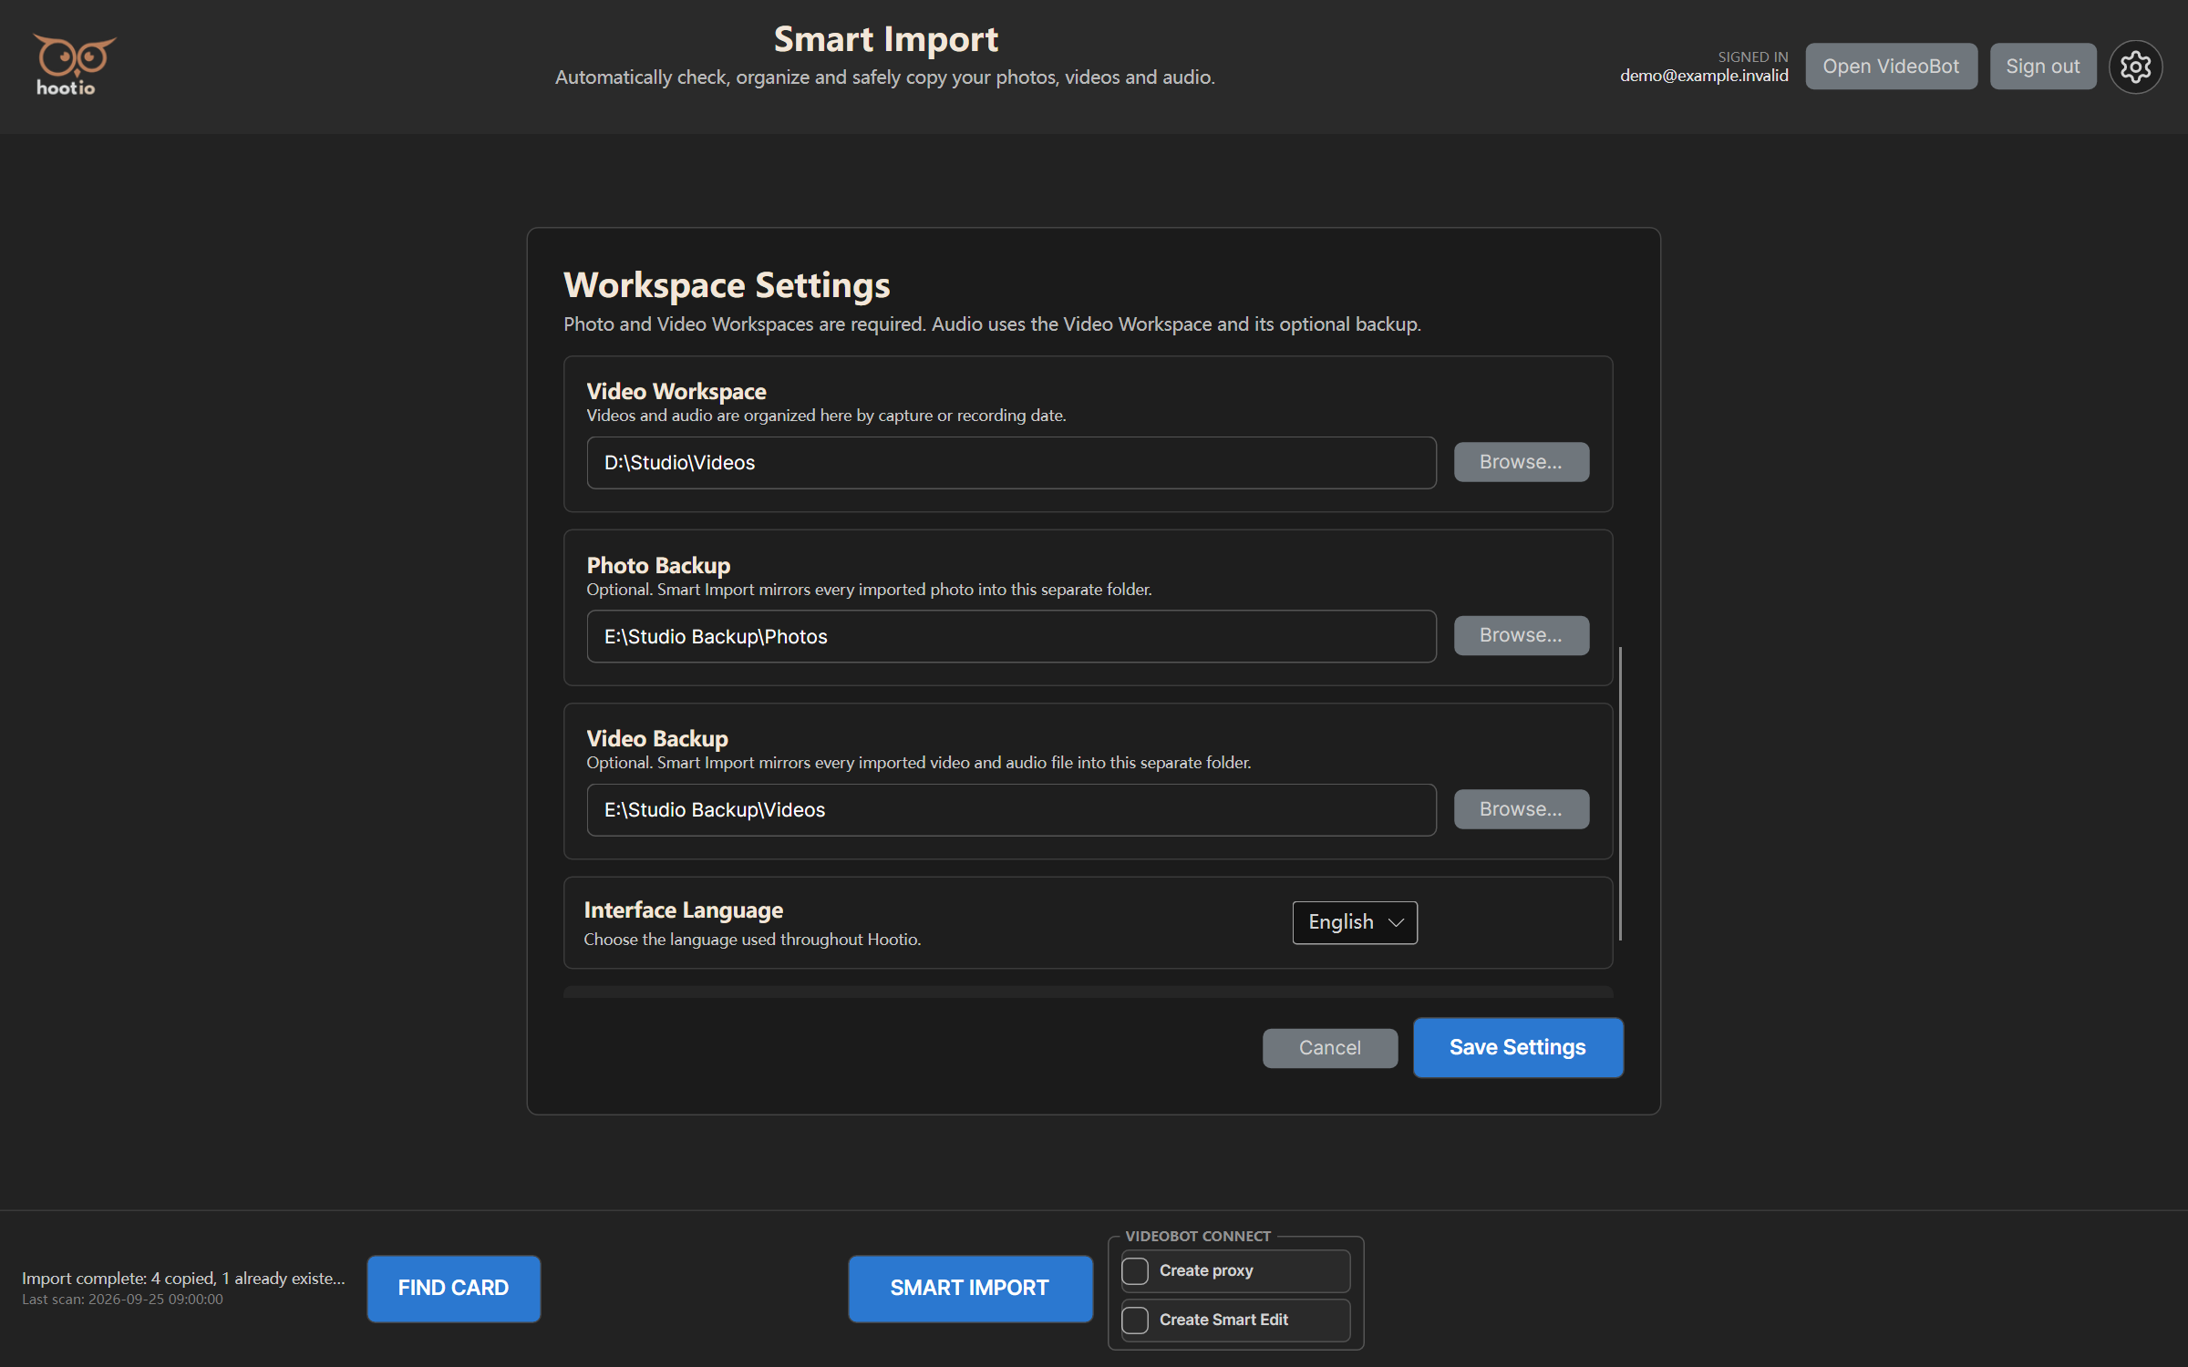Click the 'Last scan: 2026-09-25 09:00:00' text
This screenshot has width=2188, height=1367.
pos(122,1300)
